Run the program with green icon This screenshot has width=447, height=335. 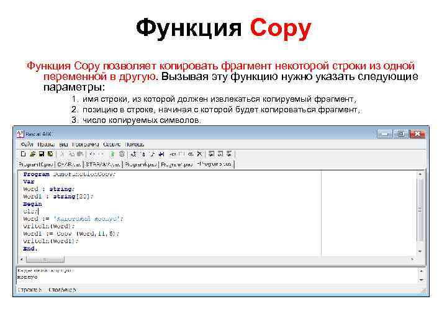112,154
